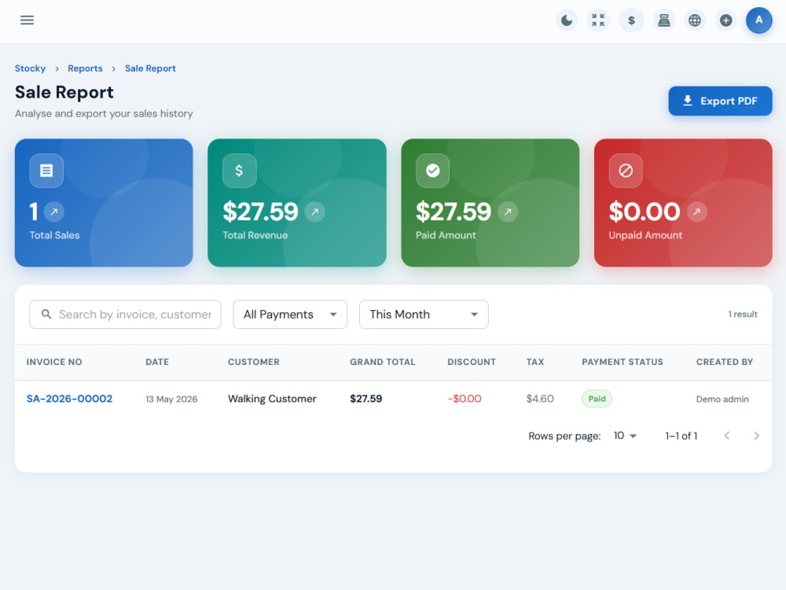
Task: Click arrow icon beside Total Revenue $27.59
Action: (x=315, y=212)
